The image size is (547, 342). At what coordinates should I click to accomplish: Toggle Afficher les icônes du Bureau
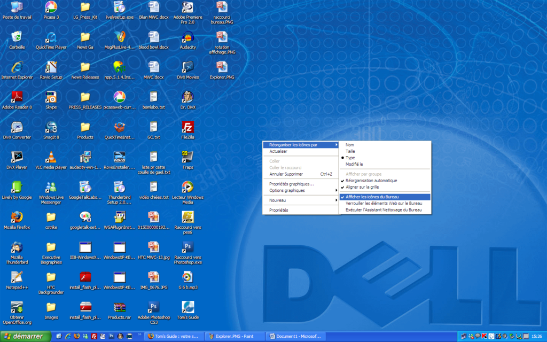click(x=385, y=197)
